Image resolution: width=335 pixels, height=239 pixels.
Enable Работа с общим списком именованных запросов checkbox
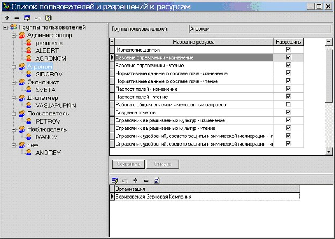tap(288, 104)
